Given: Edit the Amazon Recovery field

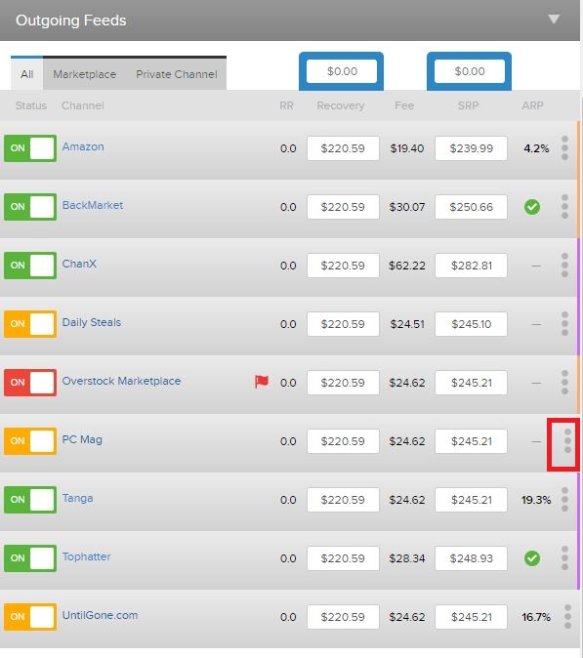Looking at the screenshot, I should tap(343, 148).
